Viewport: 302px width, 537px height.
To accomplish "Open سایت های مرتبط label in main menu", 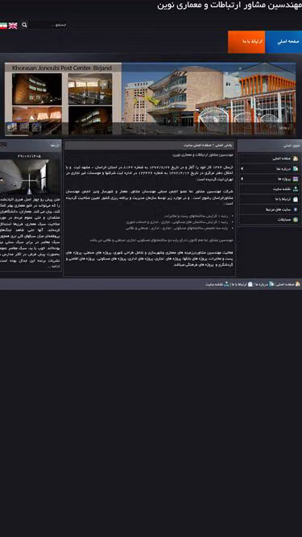I will (279, 209).
